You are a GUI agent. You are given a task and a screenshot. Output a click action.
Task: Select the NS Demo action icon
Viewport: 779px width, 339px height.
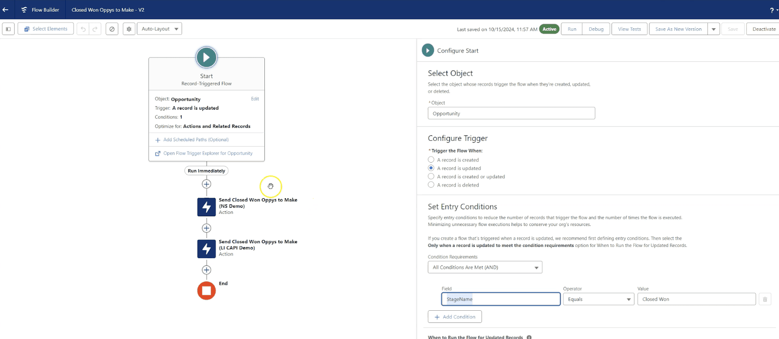206,207
